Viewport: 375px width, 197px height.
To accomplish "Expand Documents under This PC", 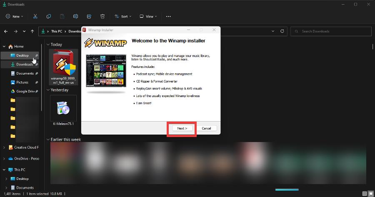I will tap(6, 188).
